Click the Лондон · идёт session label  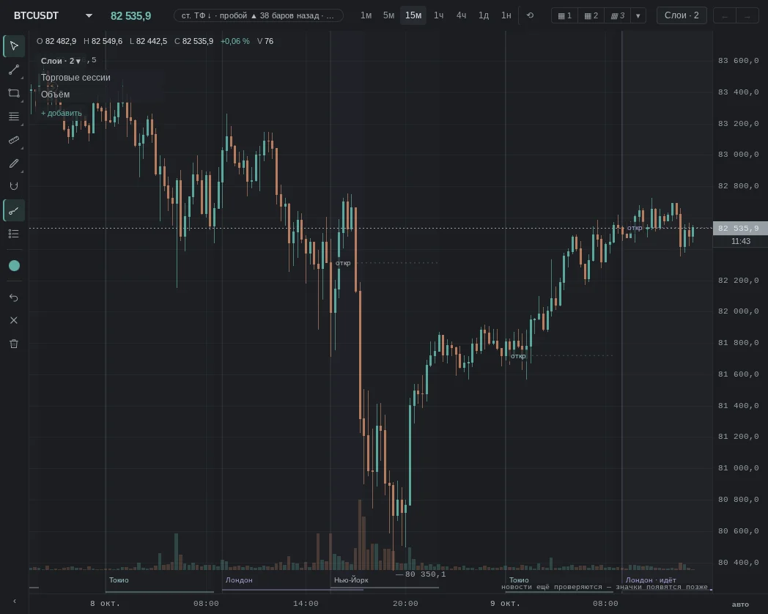coord(651,580)
